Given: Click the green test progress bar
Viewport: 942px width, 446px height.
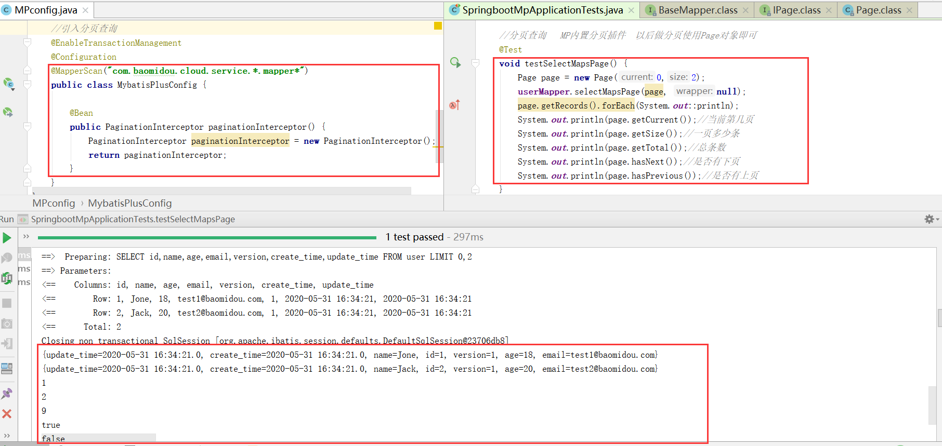Looking at the screenshot, I should pyautogui.click(x=207, y=237).
